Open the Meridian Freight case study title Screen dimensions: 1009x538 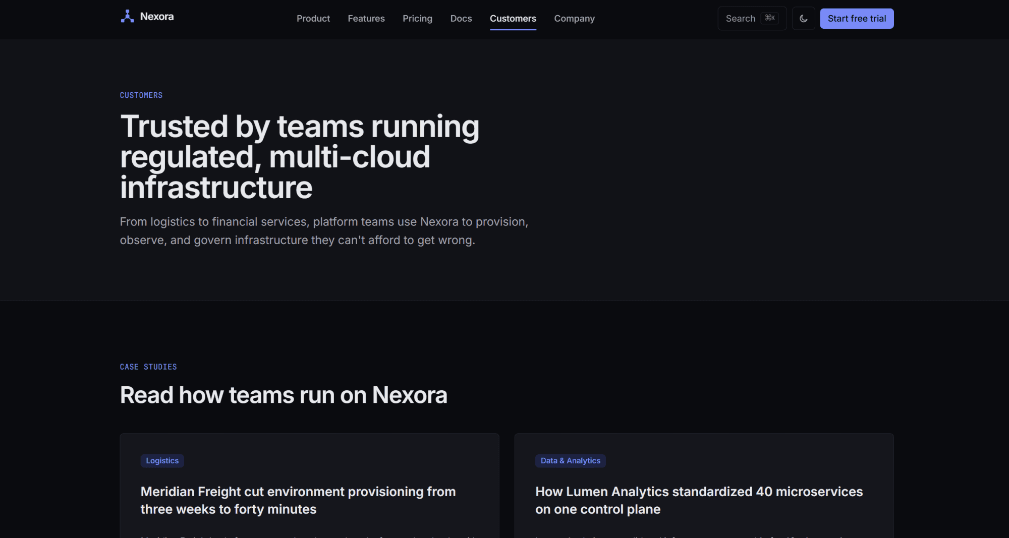click(x=298, y=500)
